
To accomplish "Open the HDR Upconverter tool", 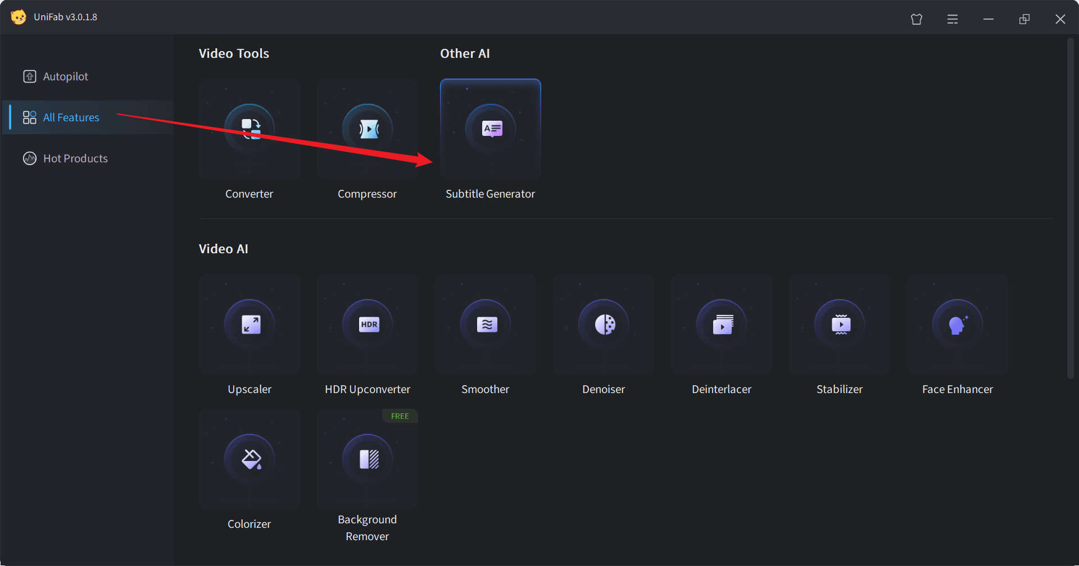I will 367,325.
